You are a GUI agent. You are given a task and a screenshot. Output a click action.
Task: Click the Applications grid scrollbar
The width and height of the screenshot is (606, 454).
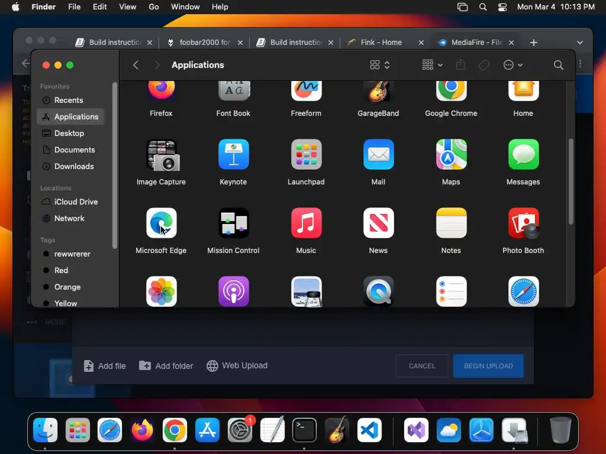coord(571,181)
